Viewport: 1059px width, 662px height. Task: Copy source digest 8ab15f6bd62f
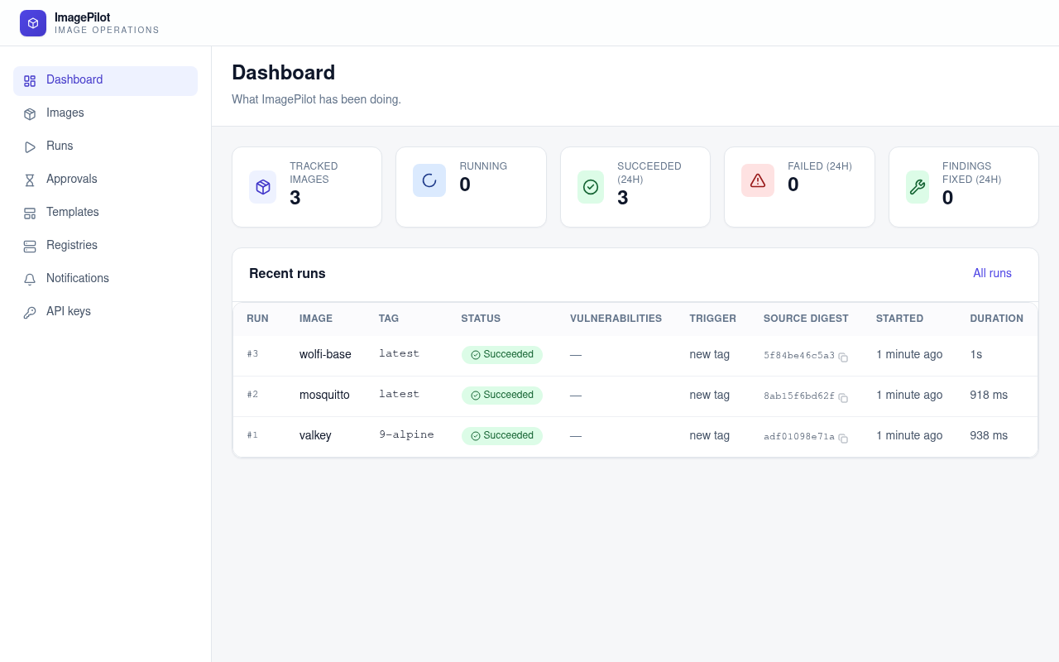(x=843, y=398)
